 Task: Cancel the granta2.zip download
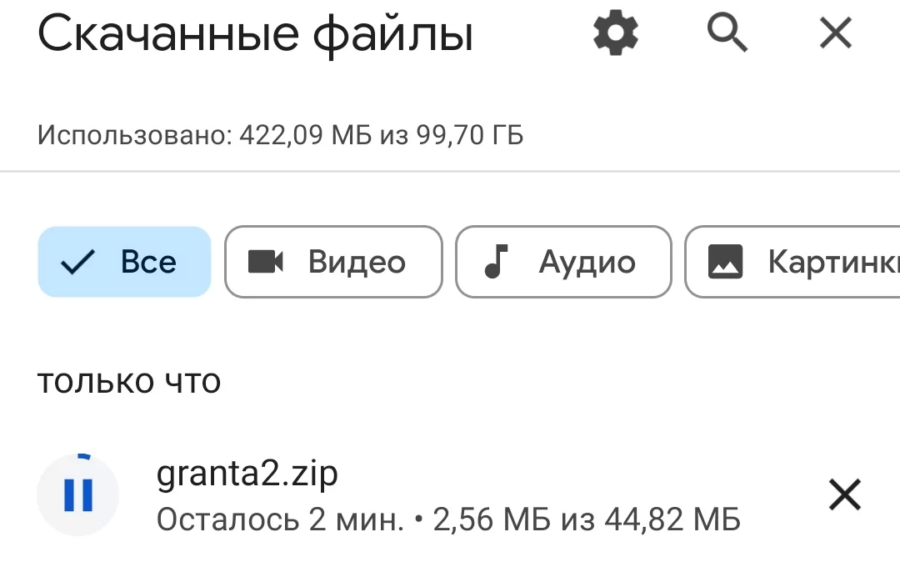[x=844, y=495]
